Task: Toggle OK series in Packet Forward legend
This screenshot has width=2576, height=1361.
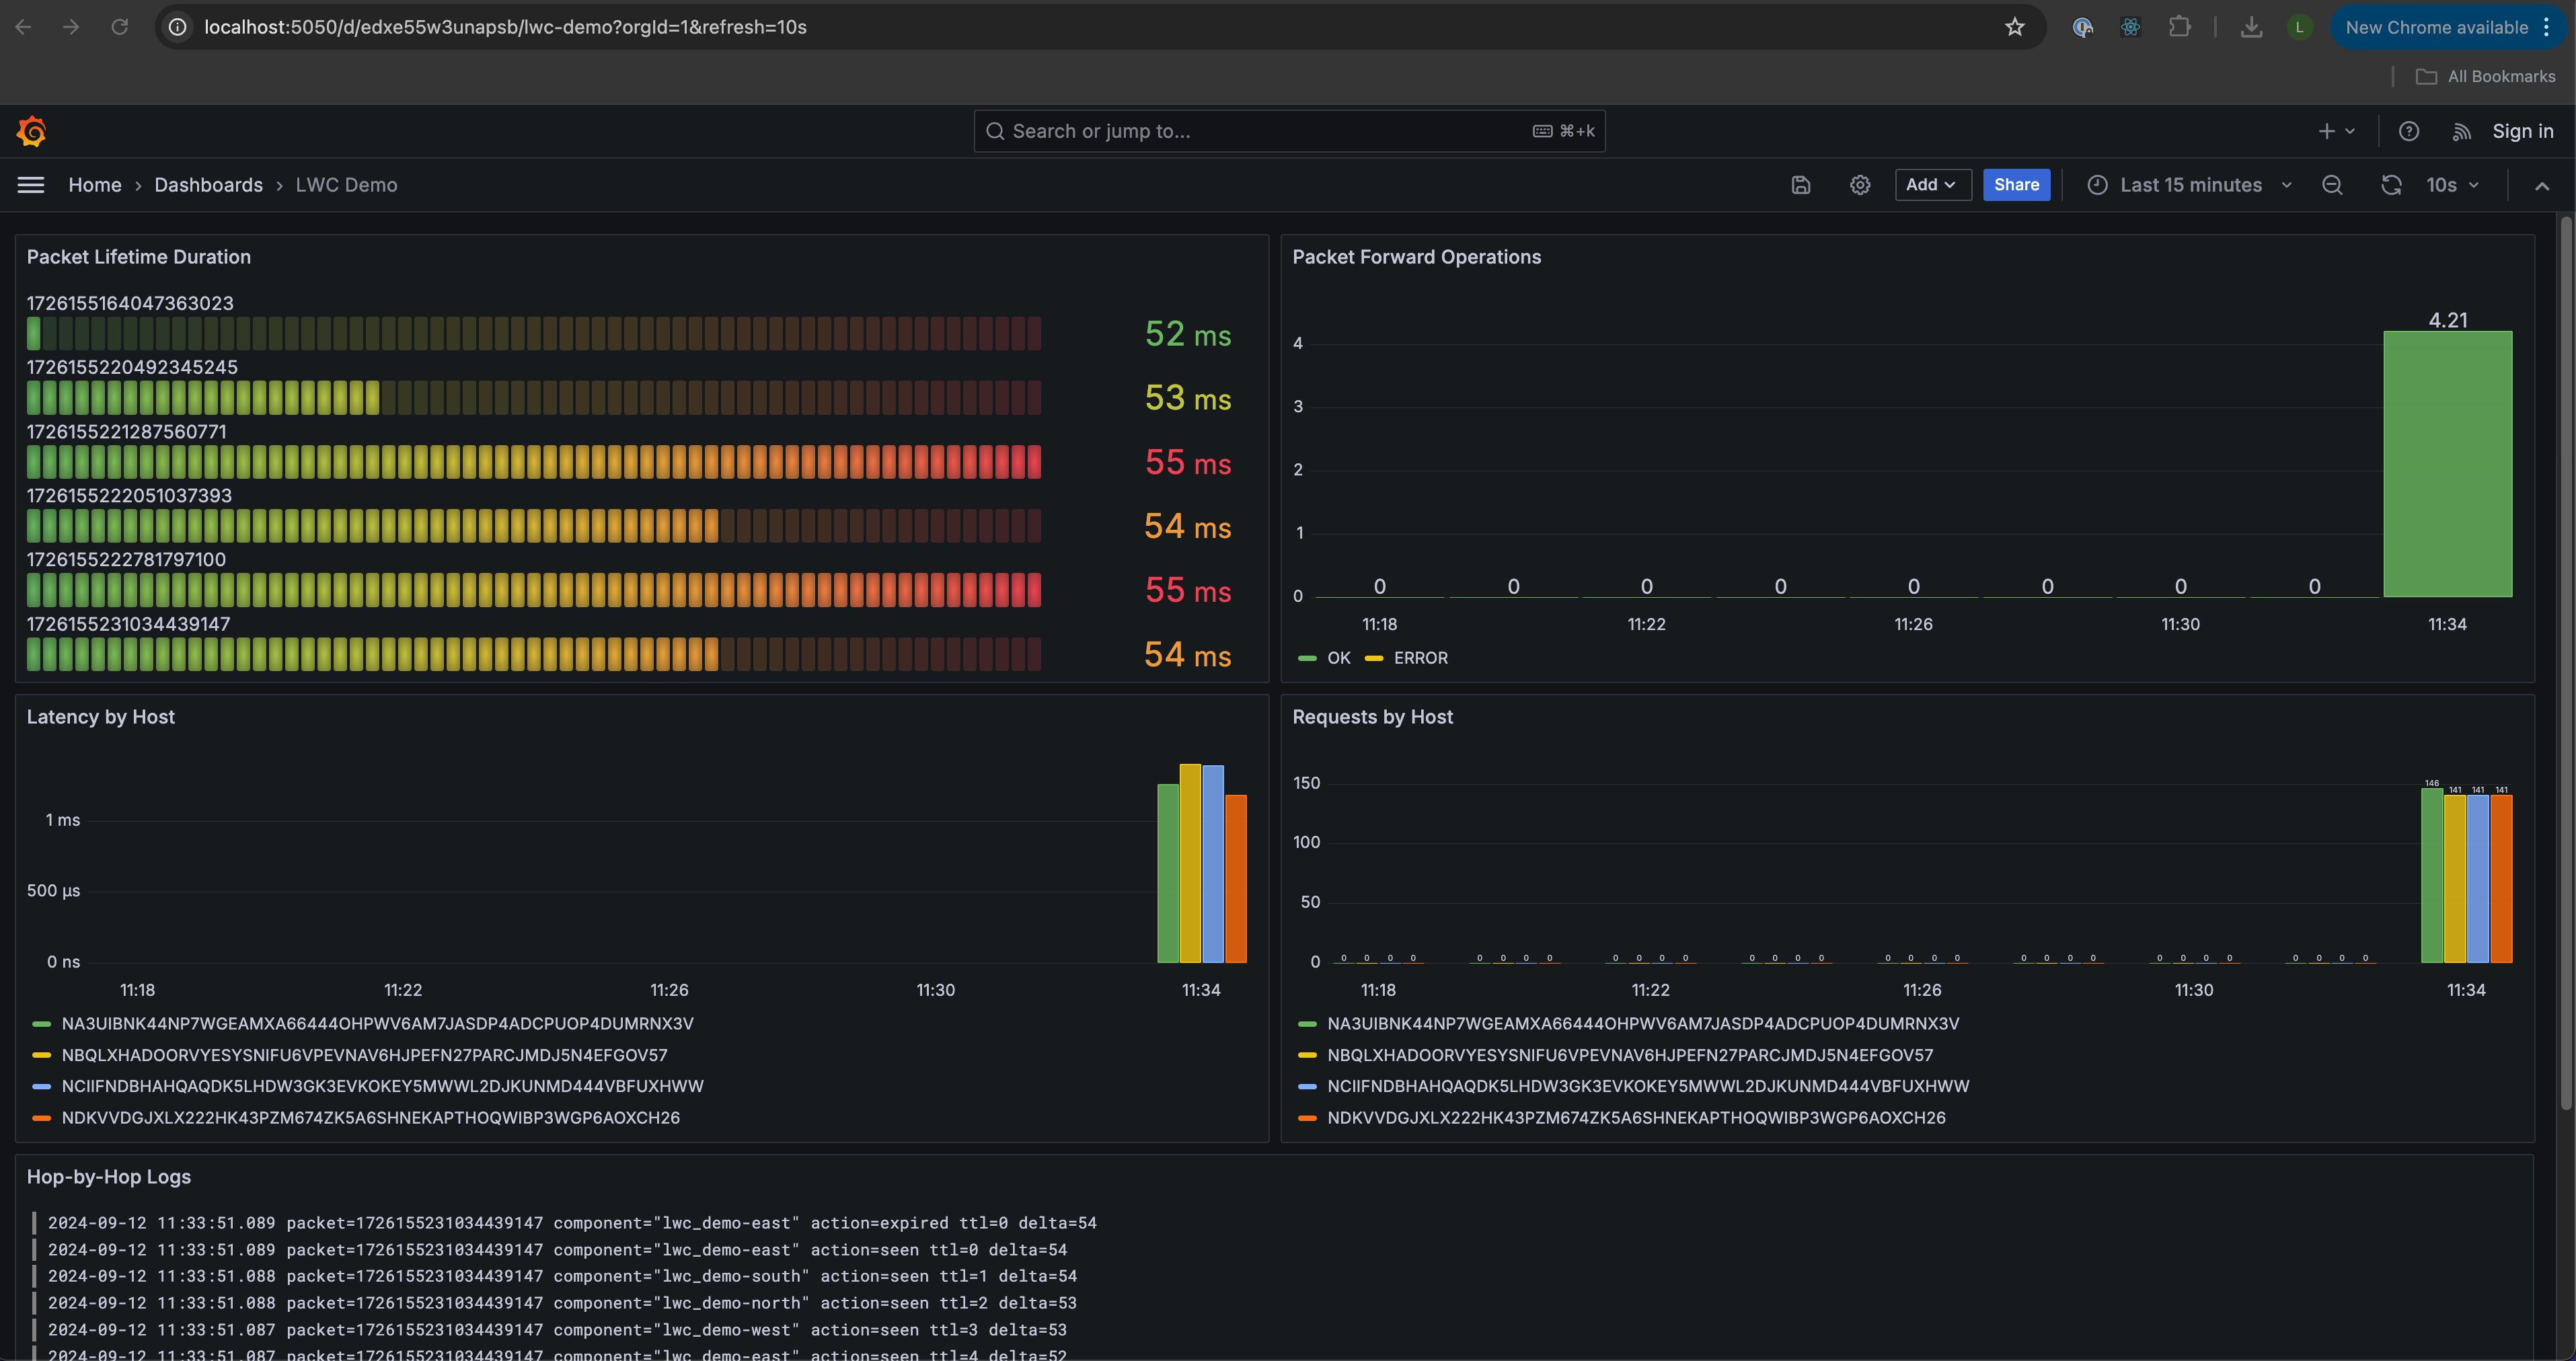Action: coord(1338,658)
